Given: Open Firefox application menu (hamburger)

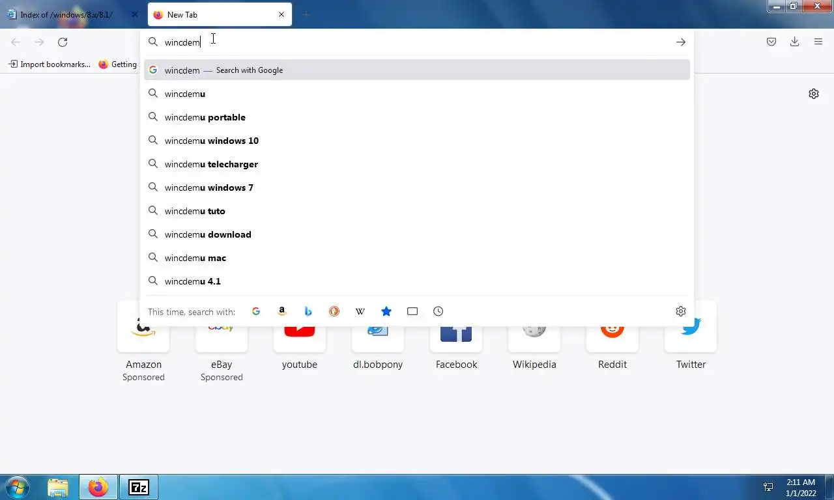Looking at the screenshot, I should [x=818, y=42].
